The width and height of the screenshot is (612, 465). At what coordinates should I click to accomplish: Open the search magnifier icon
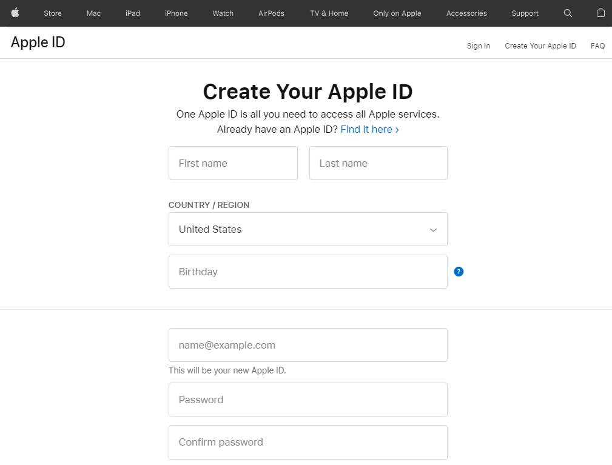[568, 13]
